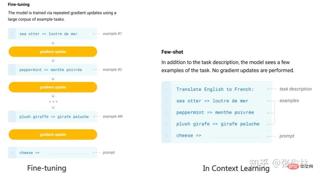The height and width of the screenshot is (176, 316).
Task: Click the large 'Fine-tuning' caption at bottom
Action: pyautogui.click(x=47, y=168)
